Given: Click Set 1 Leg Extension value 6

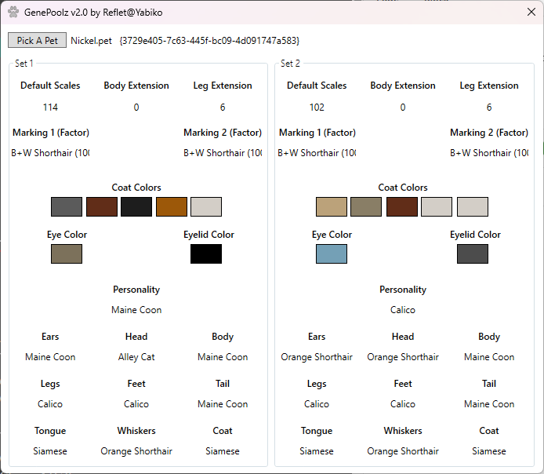Looking at the screenshot, I should (223, 108).
